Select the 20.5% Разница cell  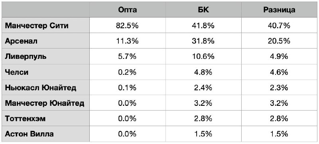click(279, 41)
